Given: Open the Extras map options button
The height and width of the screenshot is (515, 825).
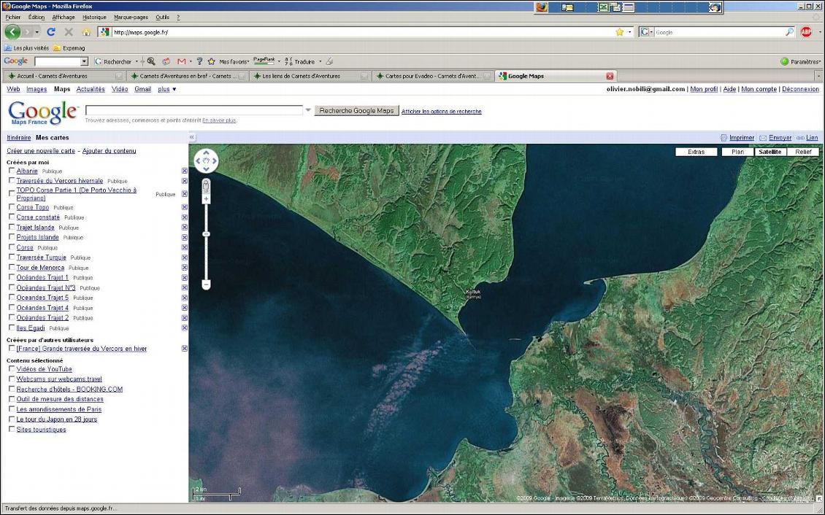Looking at the screenshot, I should (696, 152).
